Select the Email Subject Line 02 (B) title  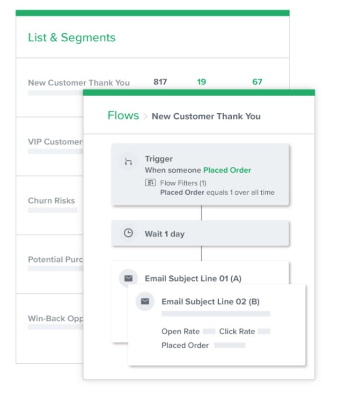point(210,301)
